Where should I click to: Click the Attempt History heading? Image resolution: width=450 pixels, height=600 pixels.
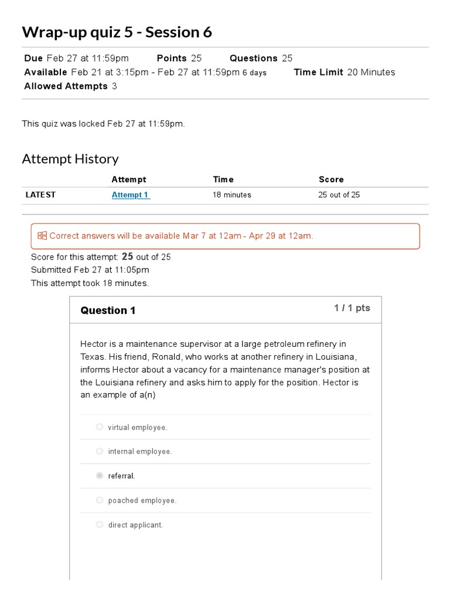point(70,159)
